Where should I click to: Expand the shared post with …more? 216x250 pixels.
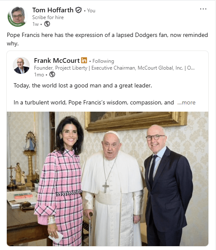186,102
